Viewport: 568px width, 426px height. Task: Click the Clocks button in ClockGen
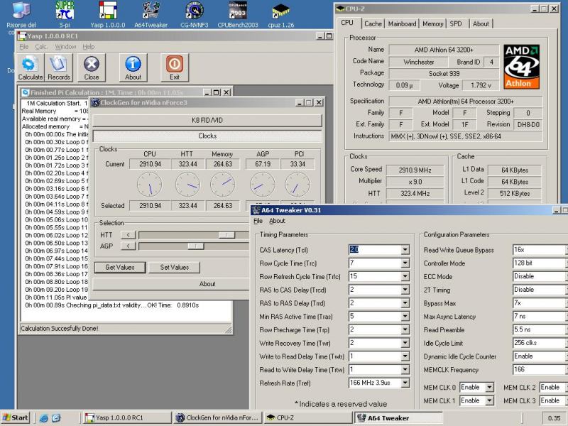pyautogui.click(x=207, y=136)
